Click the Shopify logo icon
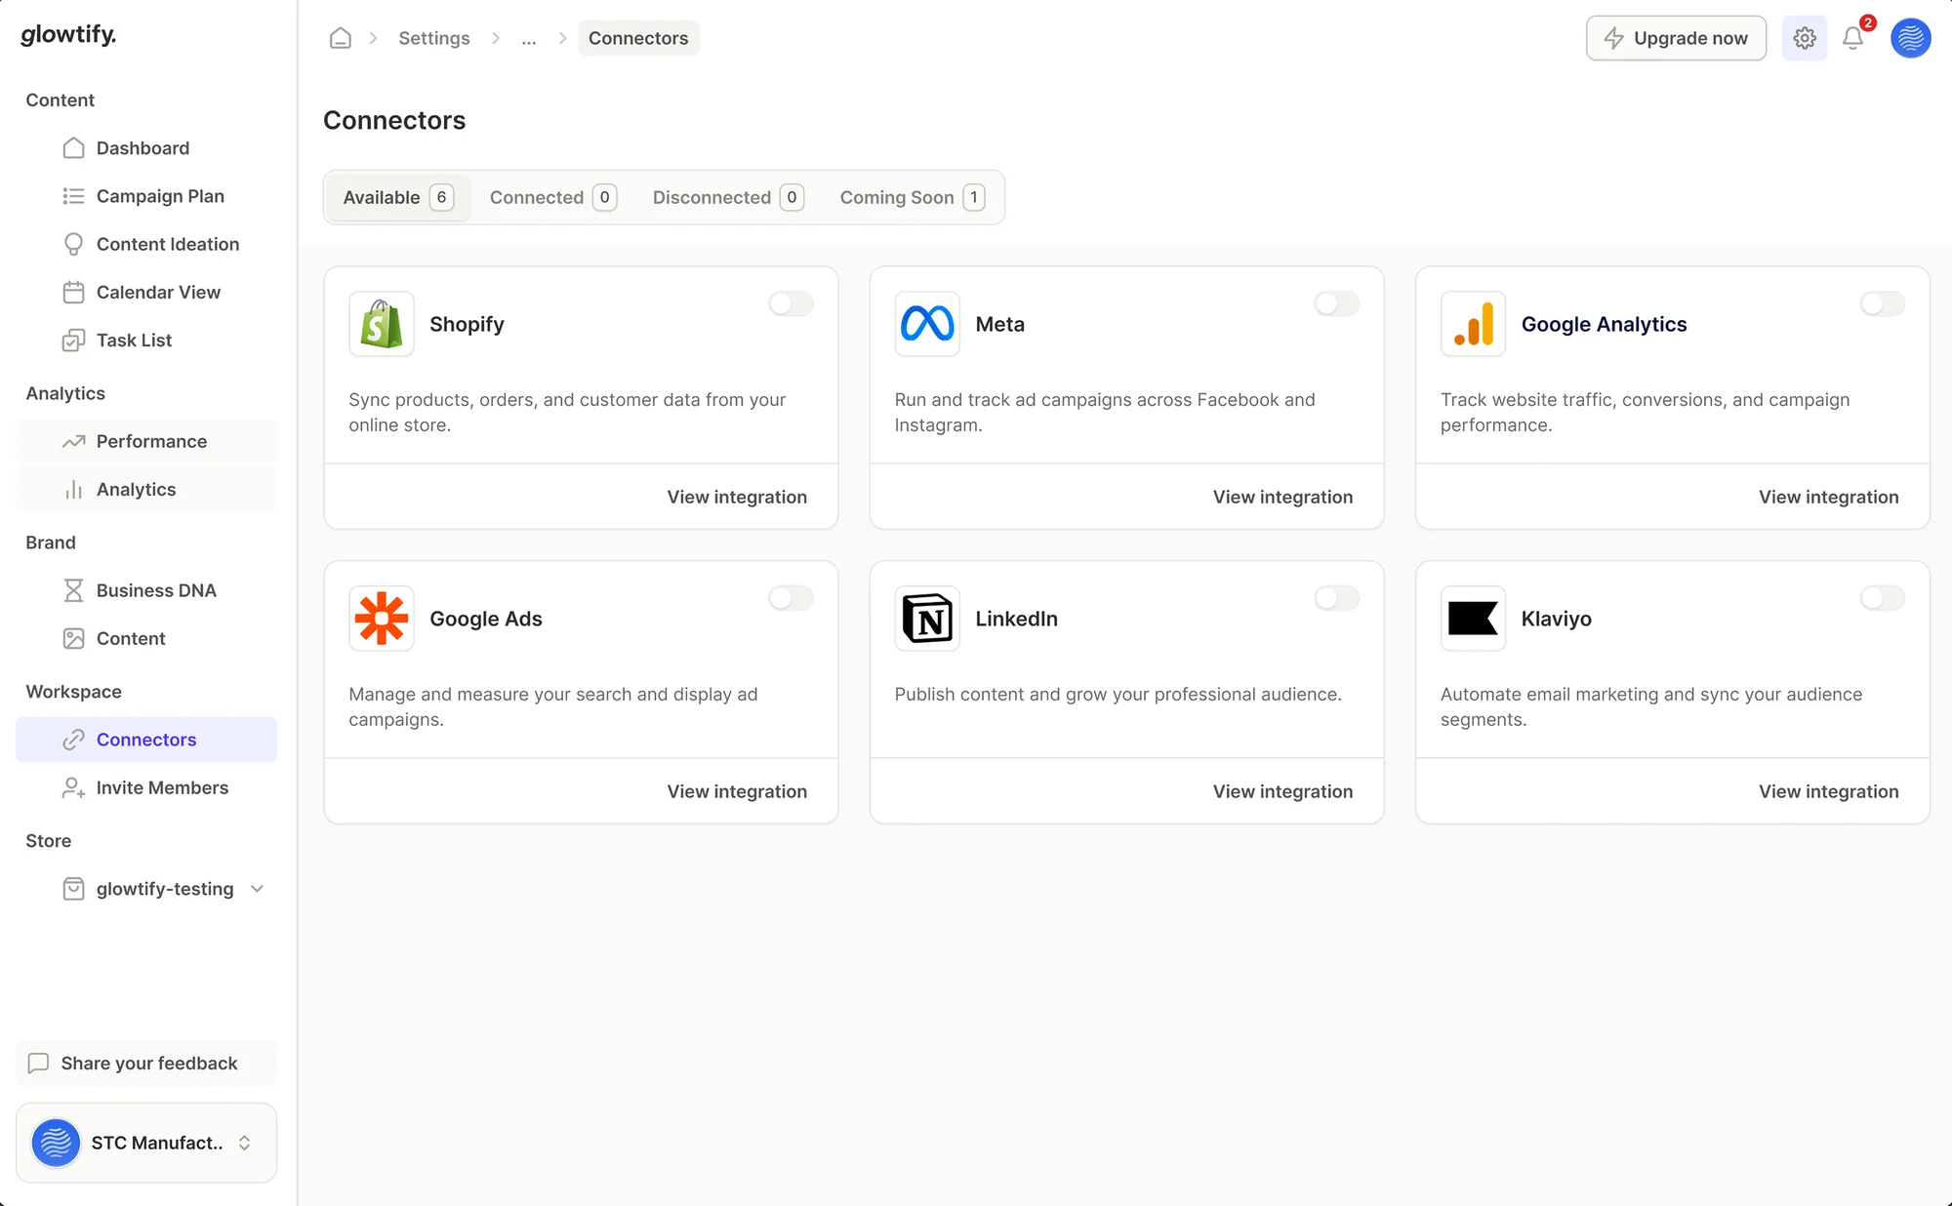 pyautogui.click(x=382, y=324)
